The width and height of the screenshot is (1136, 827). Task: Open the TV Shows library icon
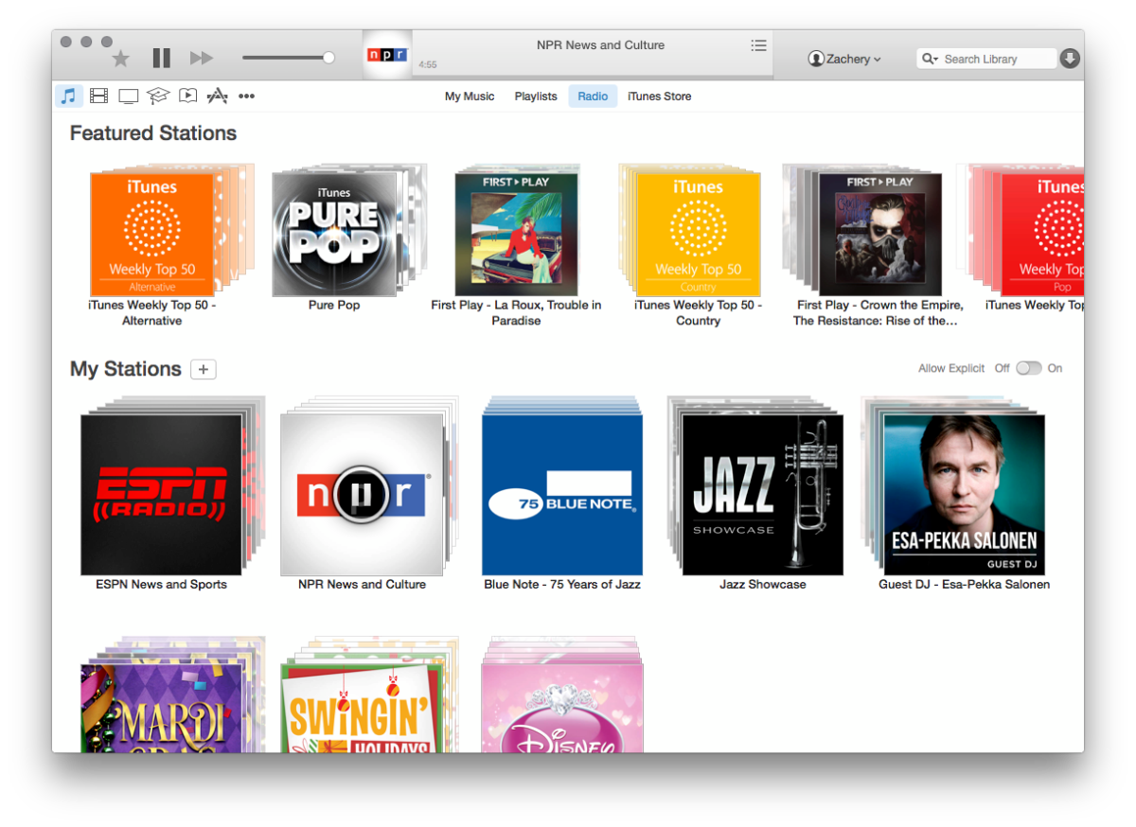point(129,96)
